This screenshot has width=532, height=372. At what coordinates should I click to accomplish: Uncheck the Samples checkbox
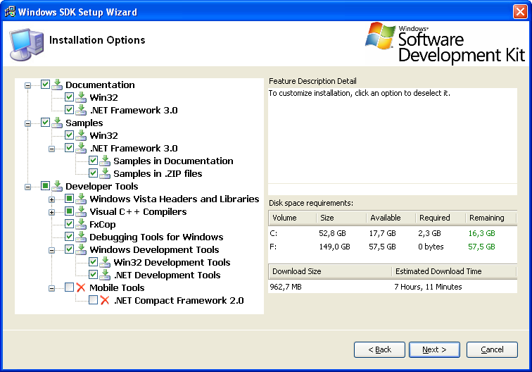(45, 122)
